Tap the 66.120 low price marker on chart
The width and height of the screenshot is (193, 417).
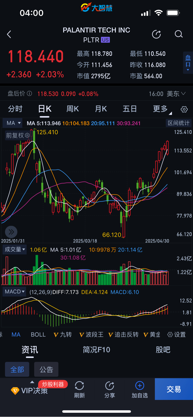tap(112, 235)
